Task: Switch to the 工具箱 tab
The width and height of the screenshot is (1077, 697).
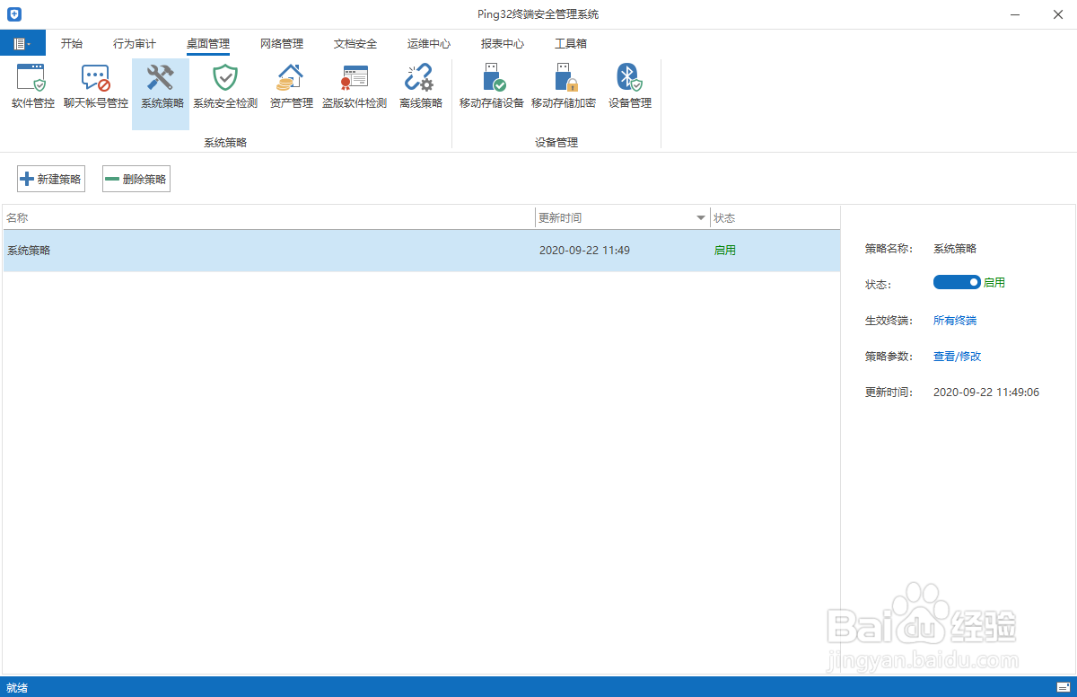Action: coord(571,43)
